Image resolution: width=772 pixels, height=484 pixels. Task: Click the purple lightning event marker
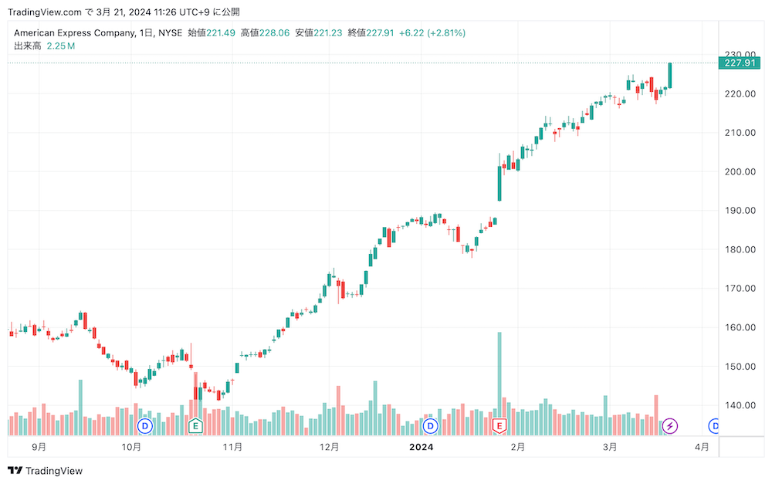(x=669, y=426)
